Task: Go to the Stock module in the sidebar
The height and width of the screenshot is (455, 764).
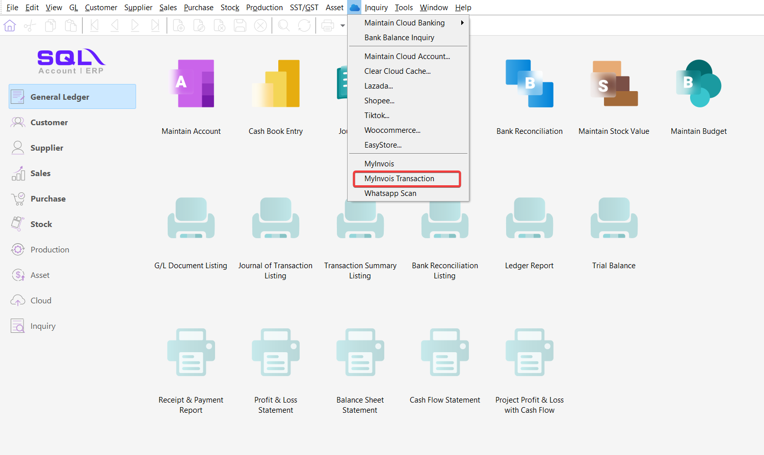Action: coord(41,224)
